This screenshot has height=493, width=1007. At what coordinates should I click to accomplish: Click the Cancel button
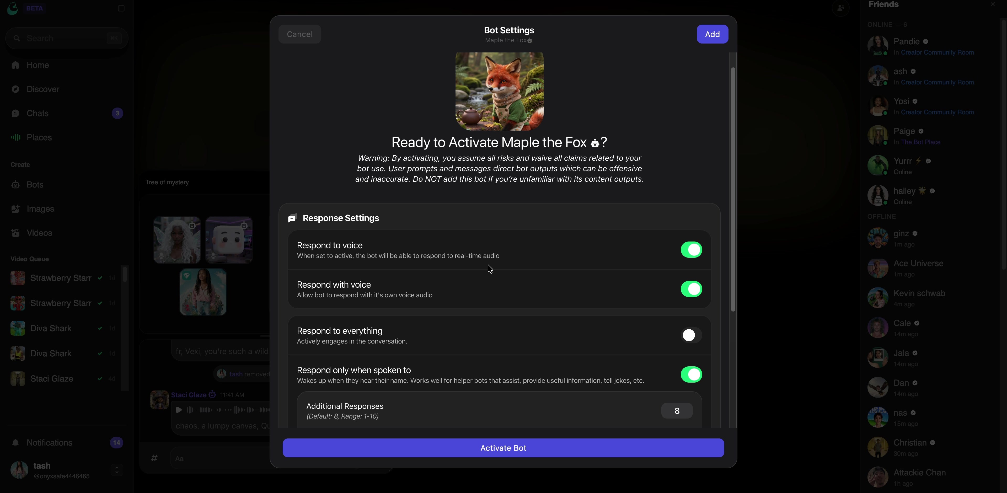coord(300,34)
